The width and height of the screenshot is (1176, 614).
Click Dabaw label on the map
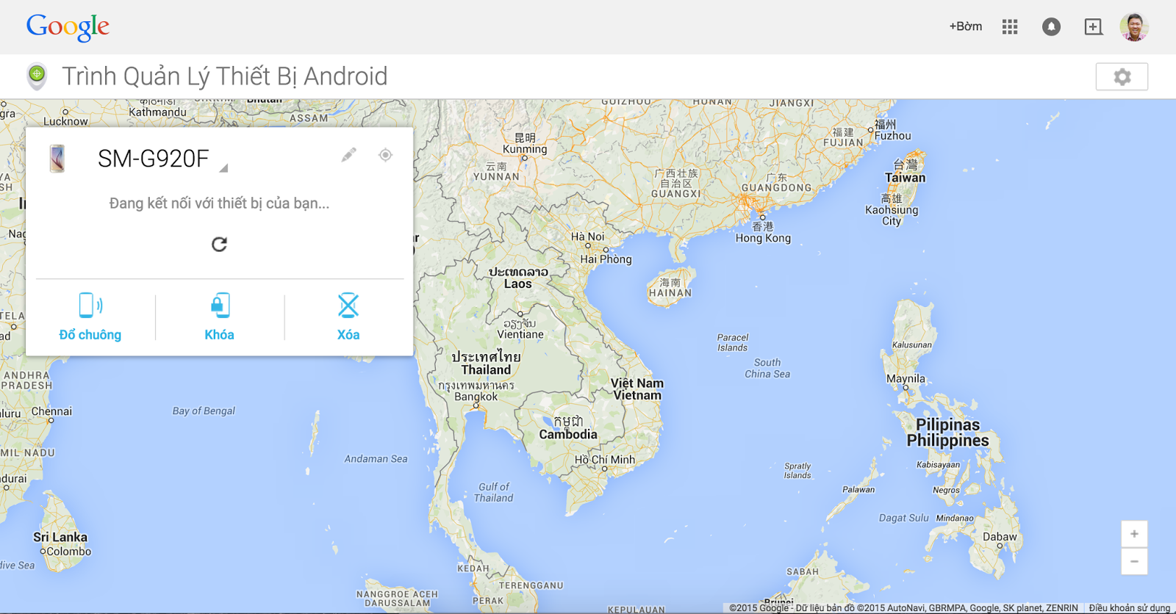point(1000,537)
